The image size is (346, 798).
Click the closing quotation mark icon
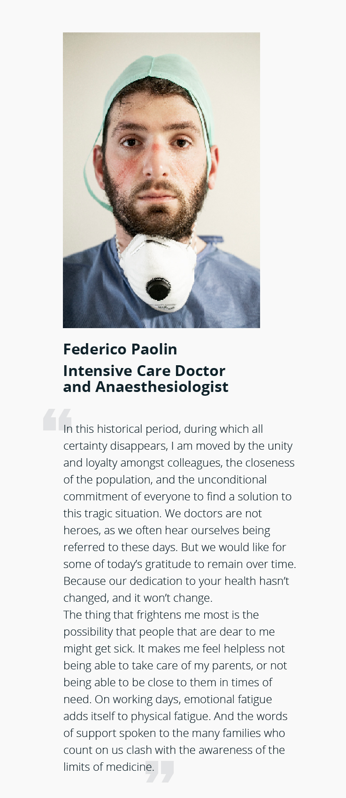click(160, 771)
